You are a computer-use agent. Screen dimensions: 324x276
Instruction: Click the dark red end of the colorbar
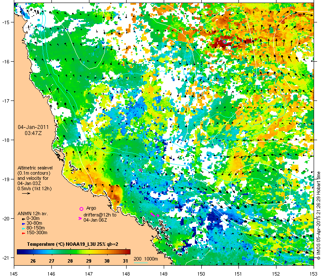[x=128, y=252]
